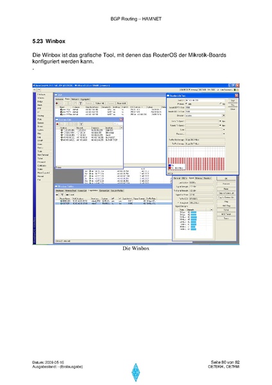Open the Signal Strengths table column dropdown
The width and height of the screenshot is (272, 385).
[x=212, y=210]
